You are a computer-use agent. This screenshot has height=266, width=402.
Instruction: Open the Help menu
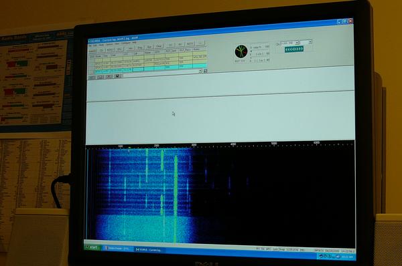click(x=135, y=43)
